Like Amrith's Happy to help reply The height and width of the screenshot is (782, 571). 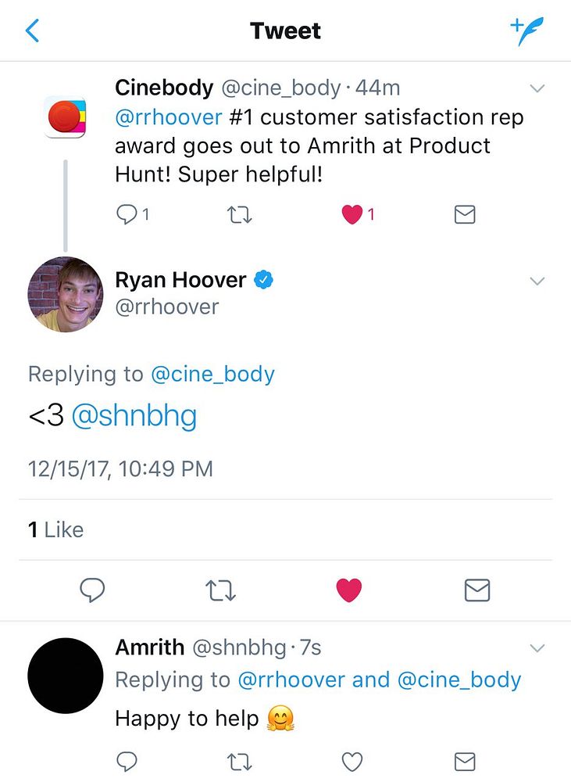352,762
